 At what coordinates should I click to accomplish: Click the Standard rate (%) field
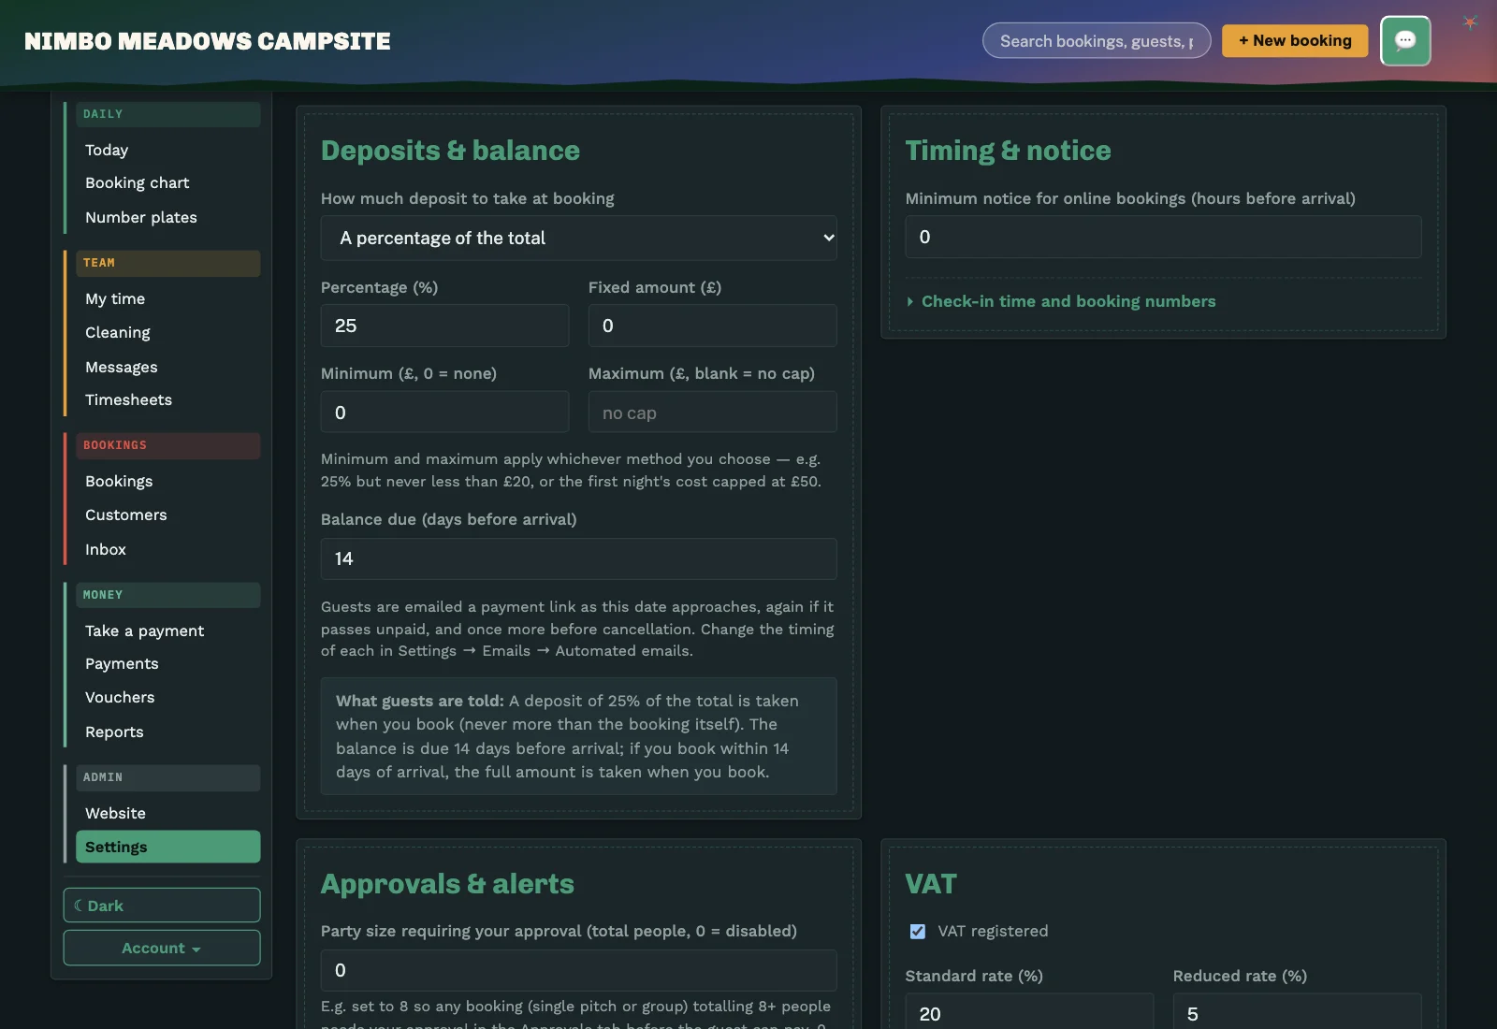click(x=1029, y=1013)
